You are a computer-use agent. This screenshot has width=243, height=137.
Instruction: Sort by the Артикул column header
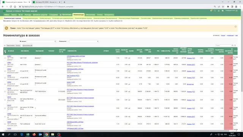coord(106,51)
